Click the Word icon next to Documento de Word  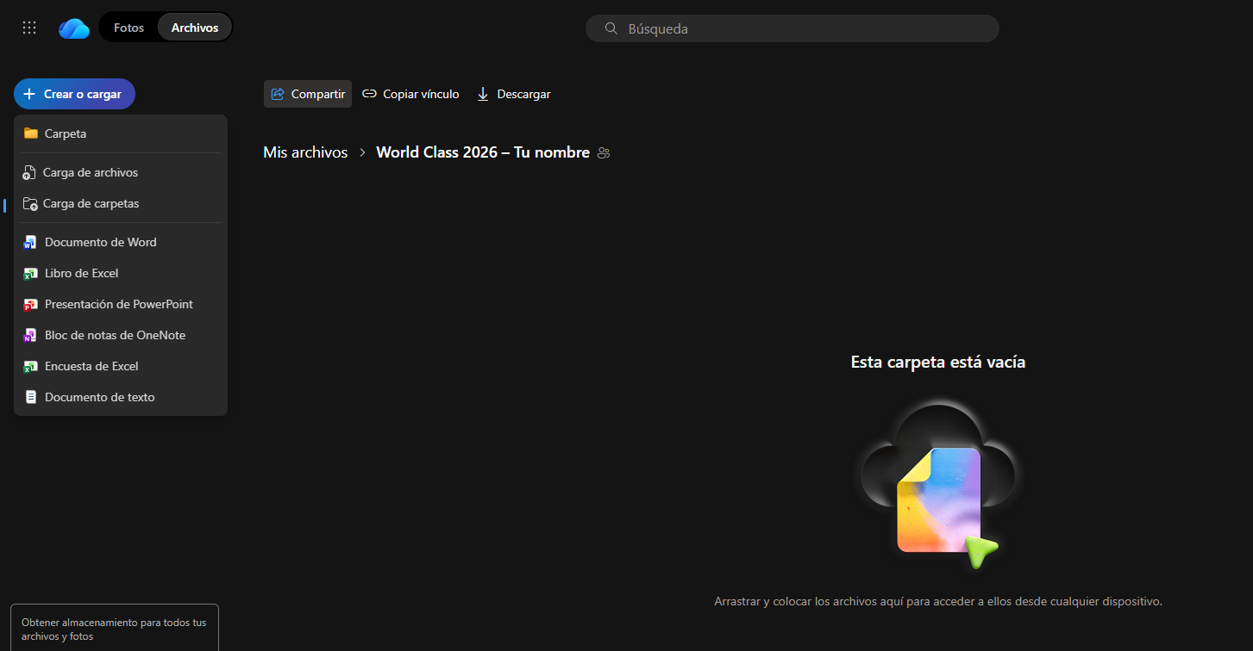(x=30, y=242)
